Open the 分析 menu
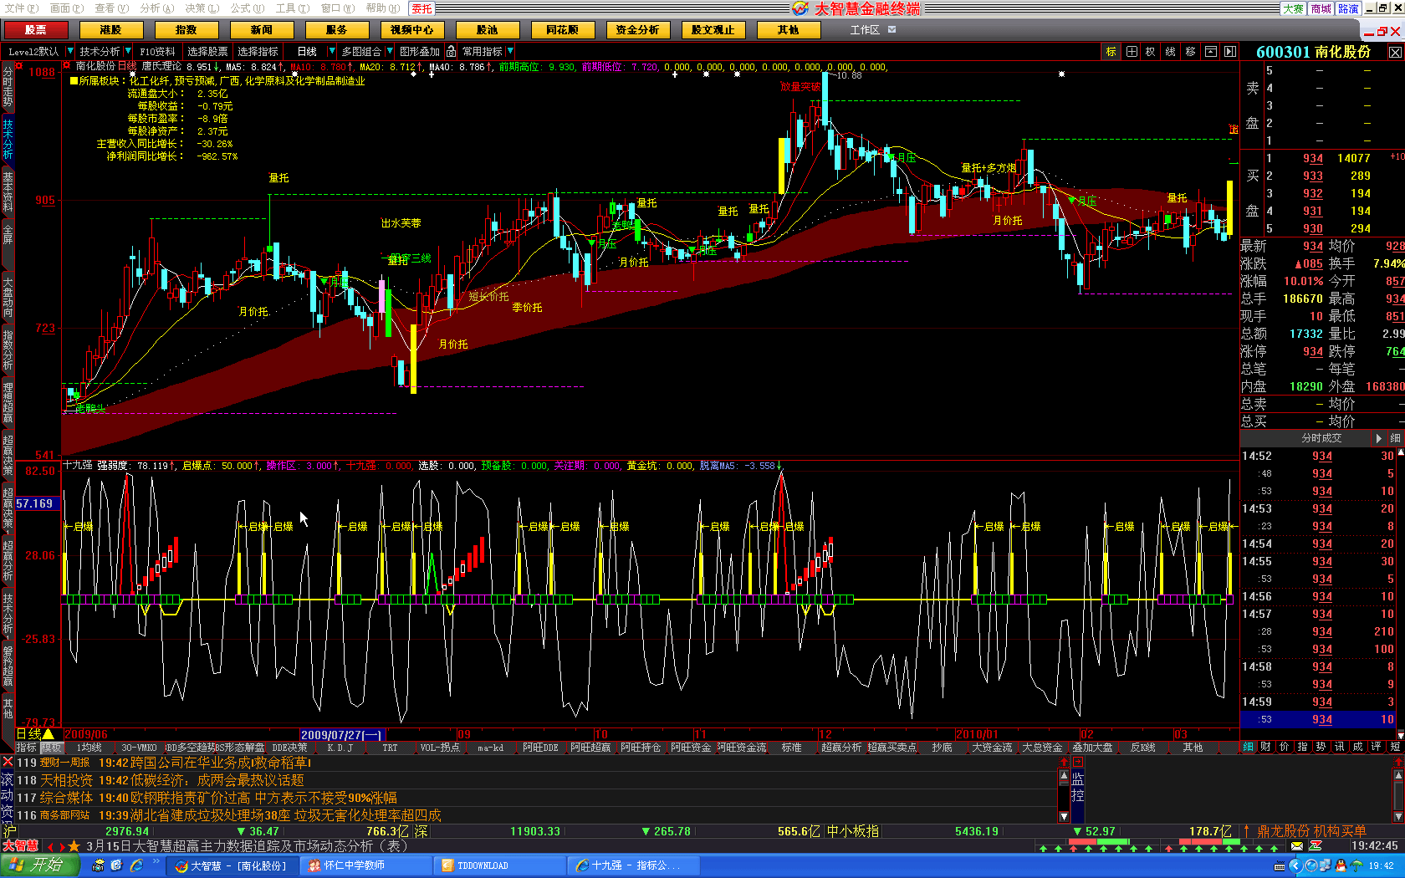This screenshot has height=878, width=1405. point(156,8)
